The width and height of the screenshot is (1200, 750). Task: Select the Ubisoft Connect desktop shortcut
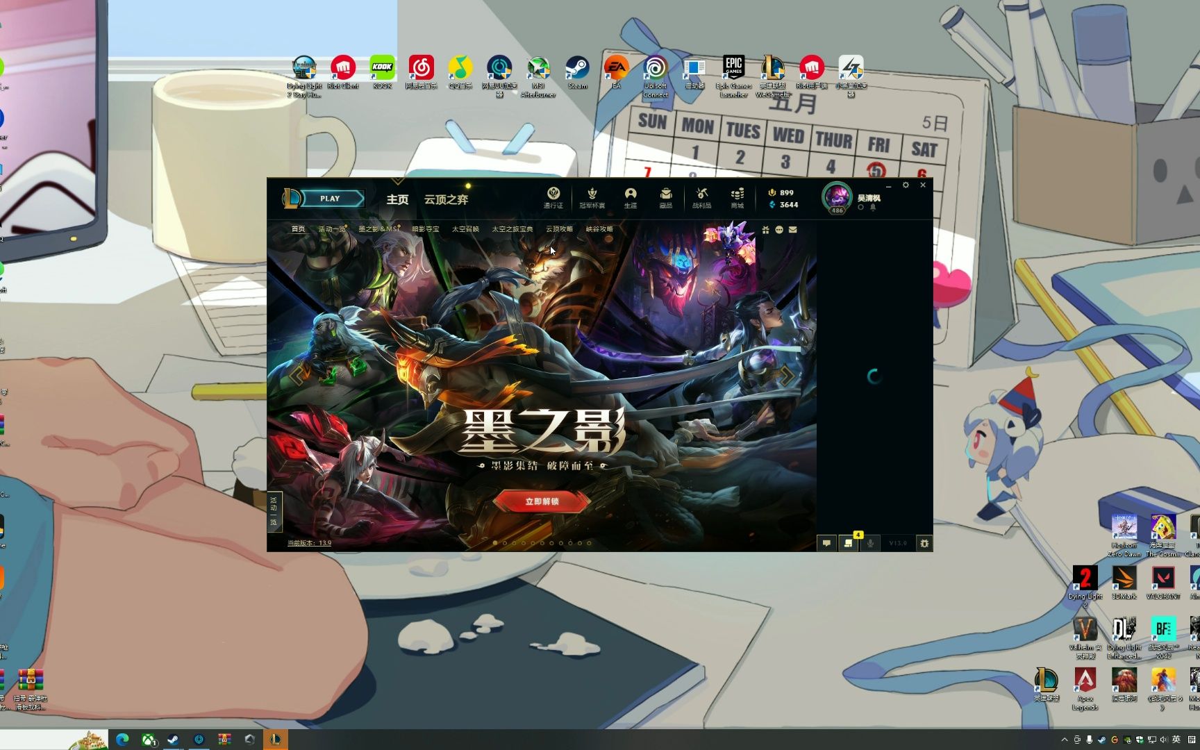[655, 76]
